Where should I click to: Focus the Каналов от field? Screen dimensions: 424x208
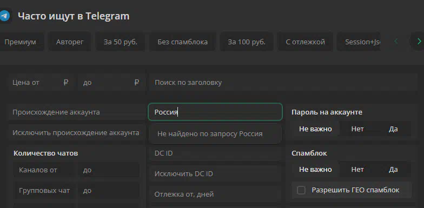click(44, 170)
